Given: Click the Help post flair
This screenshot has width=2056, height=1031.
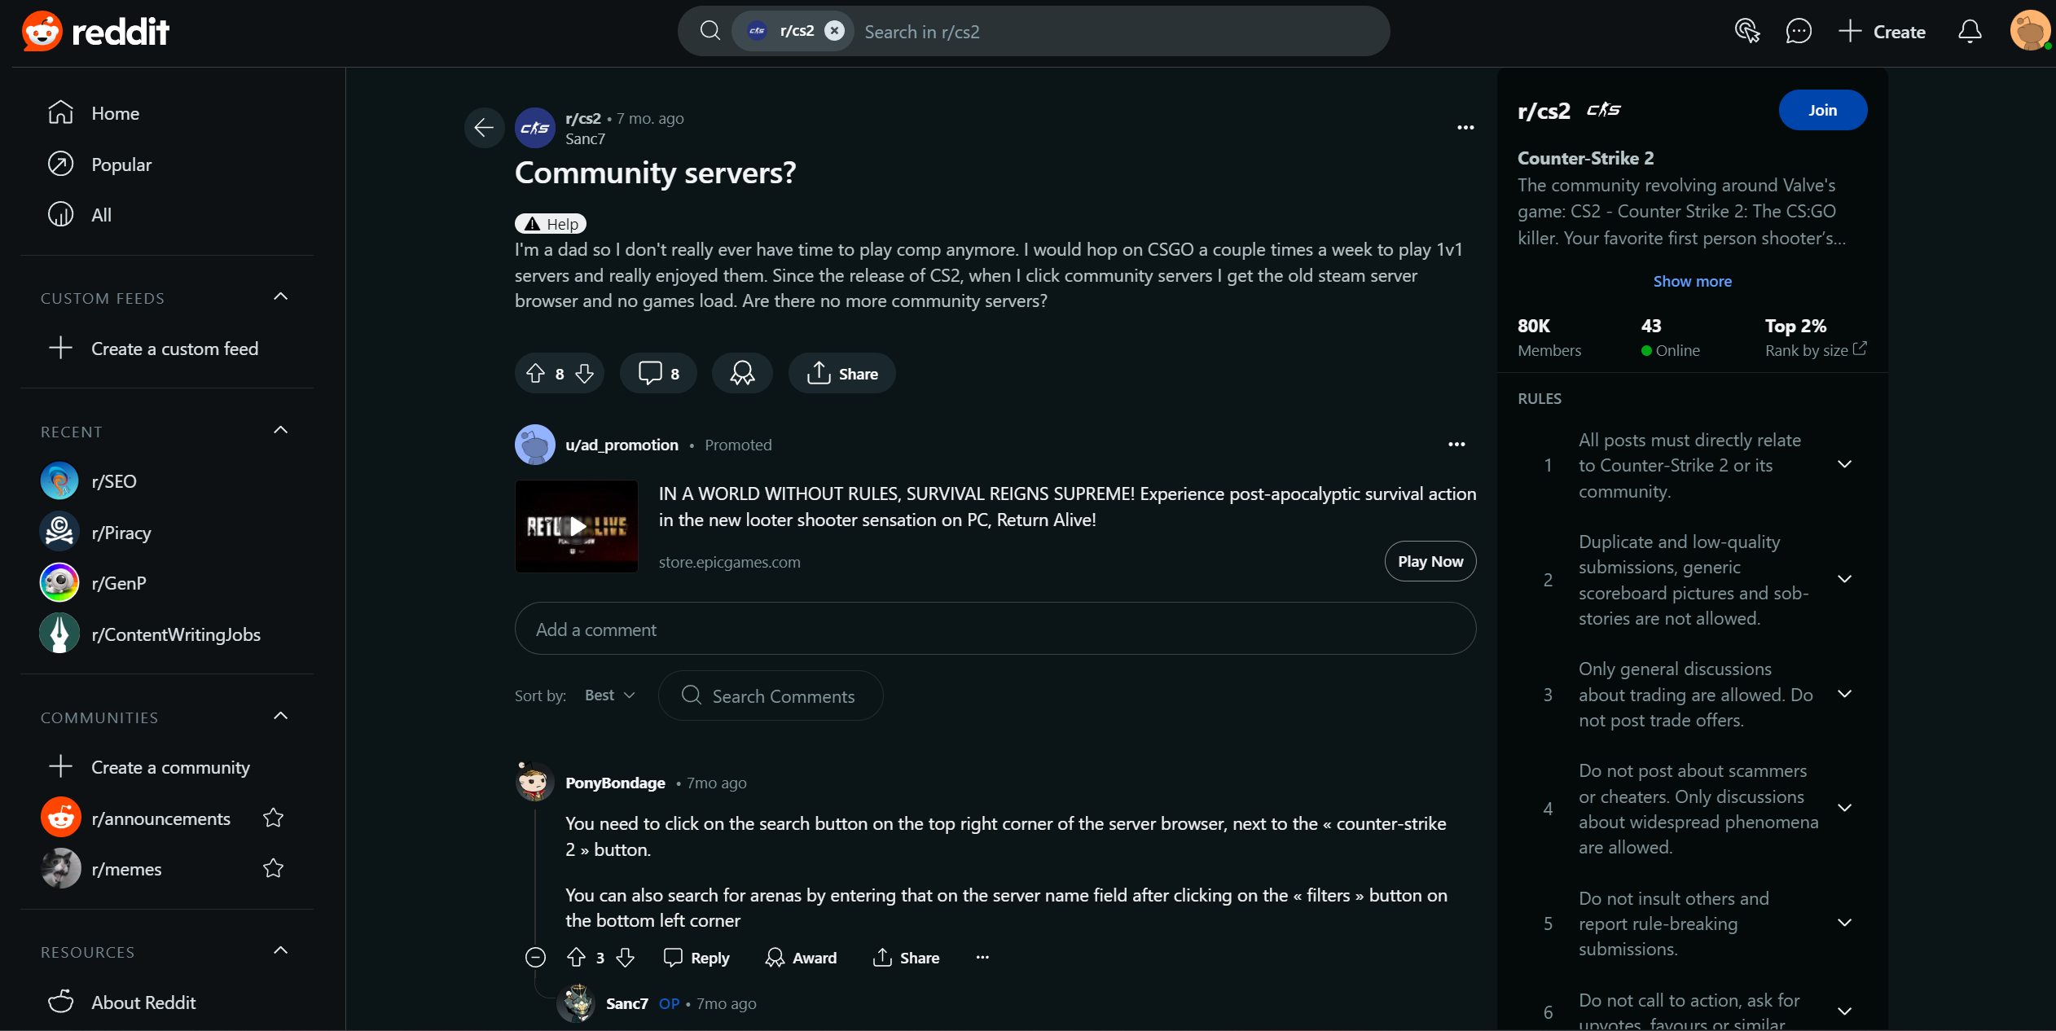Looking at the screenshot, I should [551, 224].
